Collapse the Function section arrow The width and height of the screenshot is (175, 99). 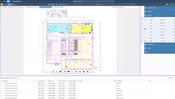pos(142,15)
